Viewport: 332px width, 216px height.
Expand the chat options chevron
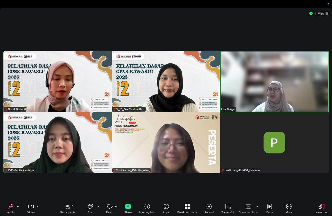click(x=98, y=206)
